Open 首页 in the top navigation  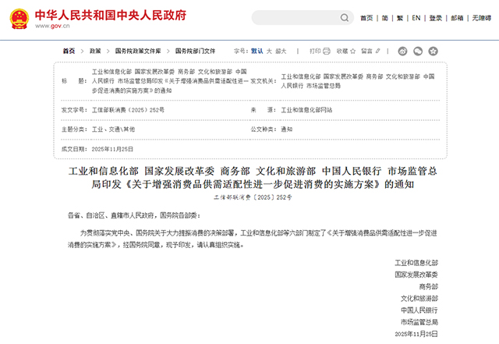pyautogui.click(x=366, y=18)
